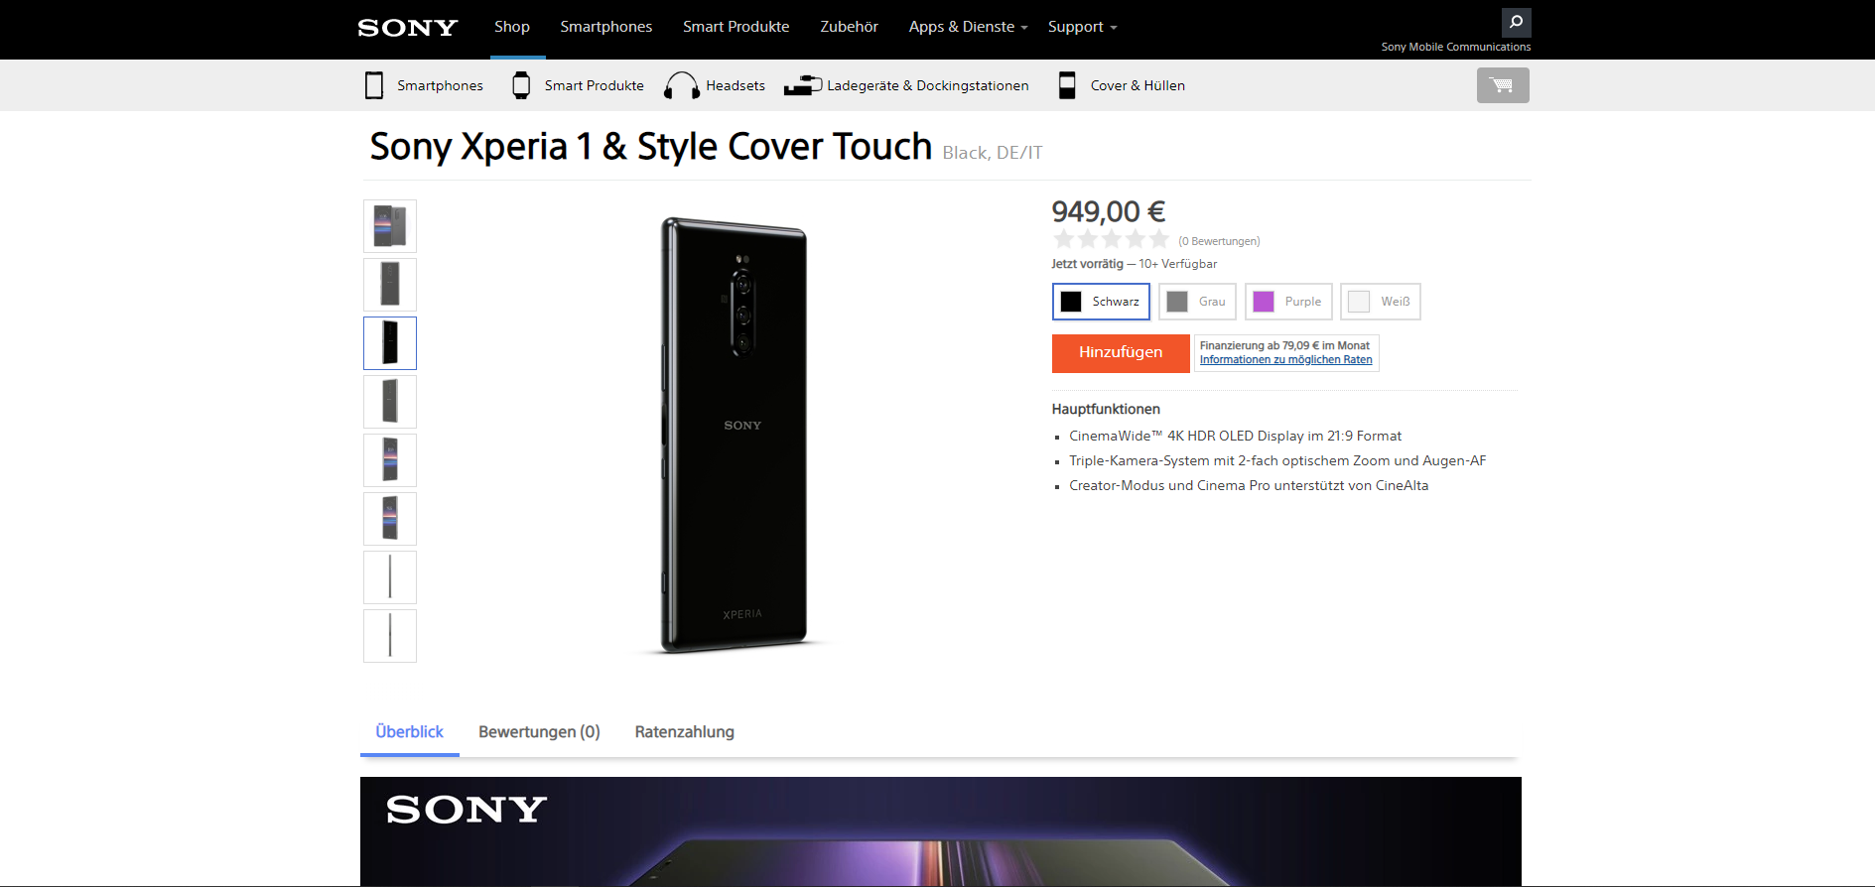Open Ladegeräte & Dockingstationen link
This screenshot has height=887, width=1875.
pos(928,86)
